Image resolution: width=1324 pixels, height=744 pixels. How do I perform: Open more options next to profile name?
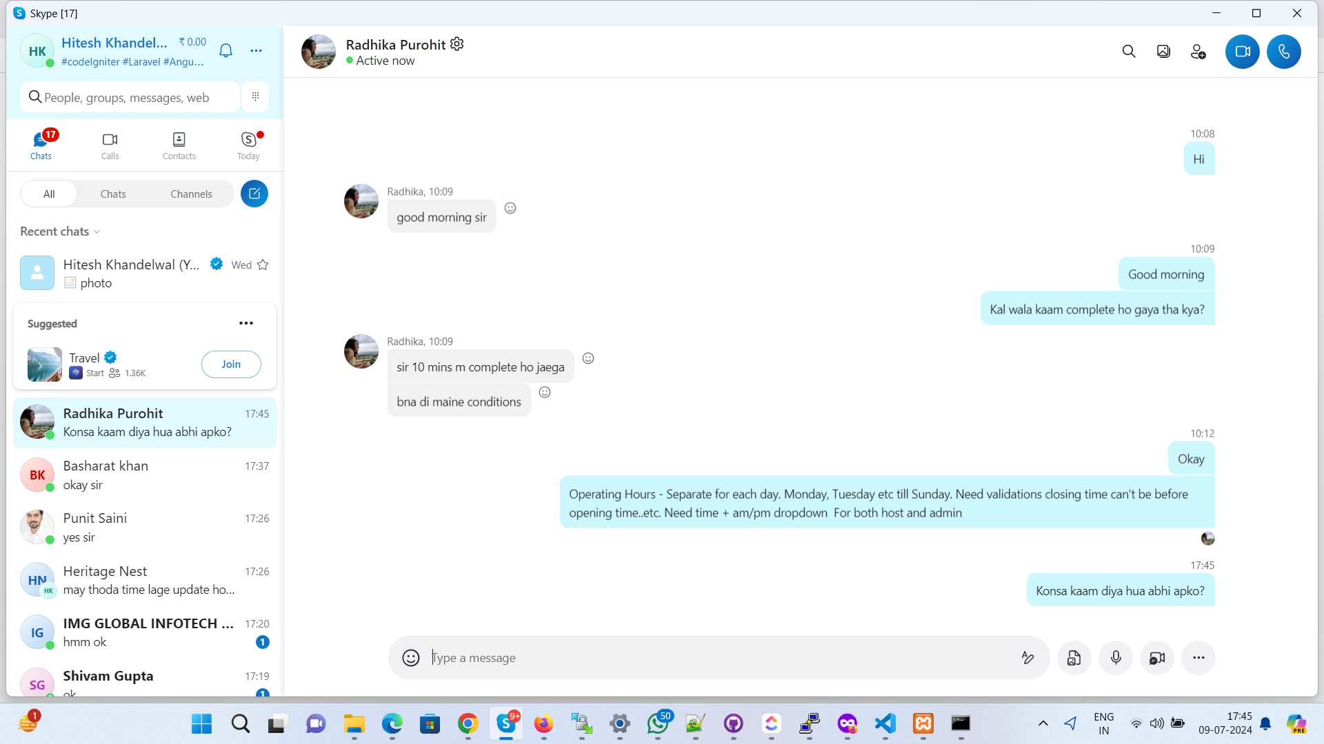(x=256, y=50)
